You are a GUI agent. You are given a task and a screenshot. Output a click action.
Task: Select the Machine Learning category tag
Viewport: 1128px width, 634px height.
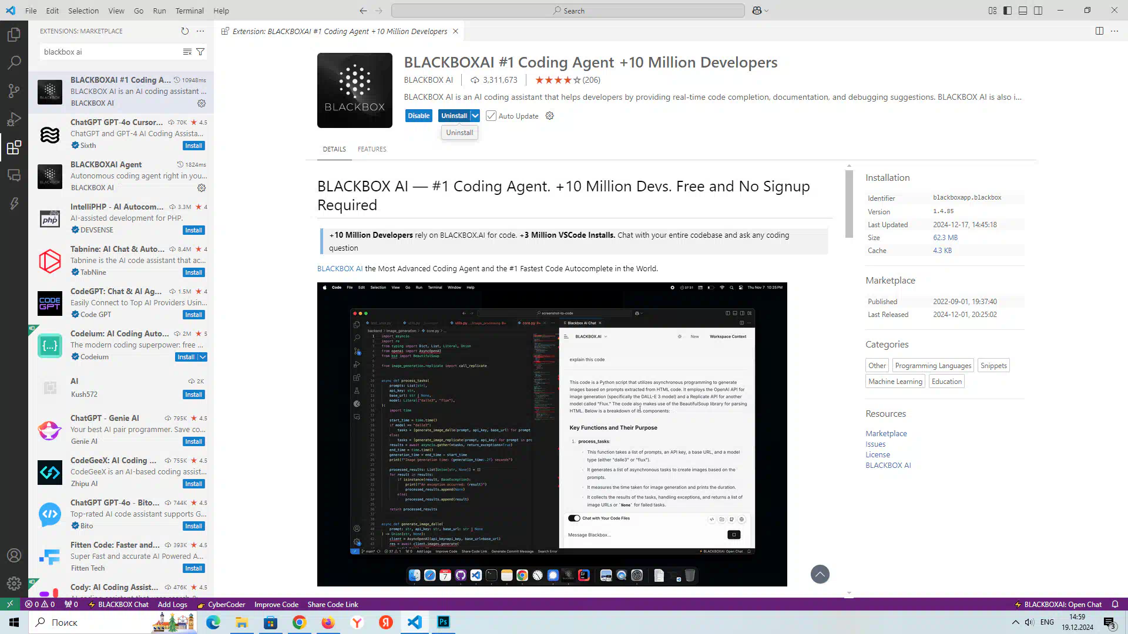coord(895,381)
